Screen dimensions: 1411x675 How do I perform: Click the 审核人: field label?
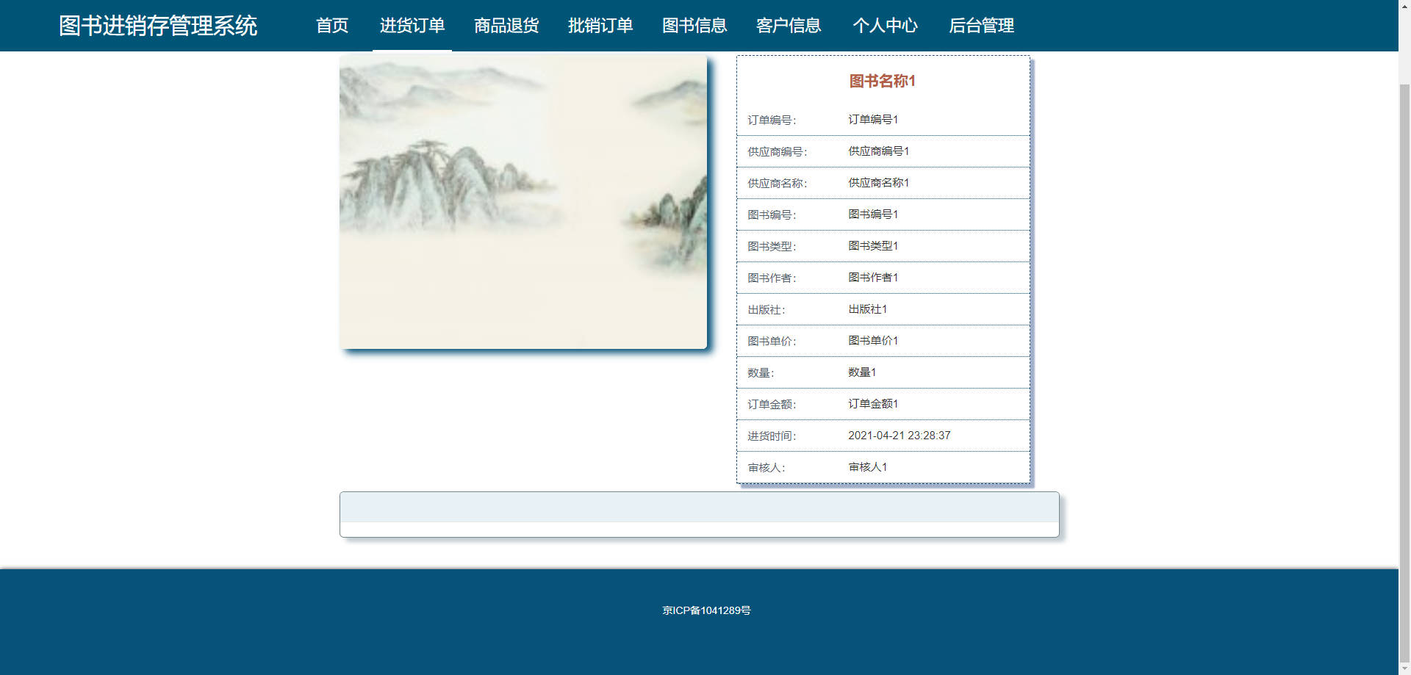[x=766, y=467]
